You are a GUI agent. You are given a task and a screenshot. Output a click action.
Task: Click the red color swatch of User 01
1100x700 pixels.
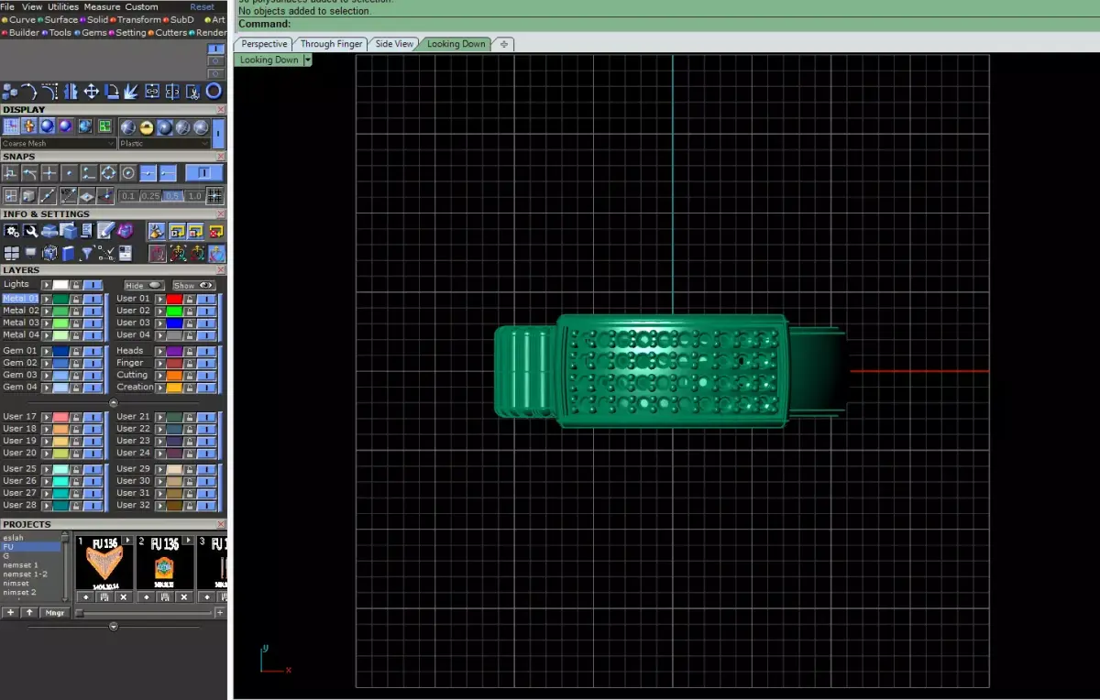[174, 300]
